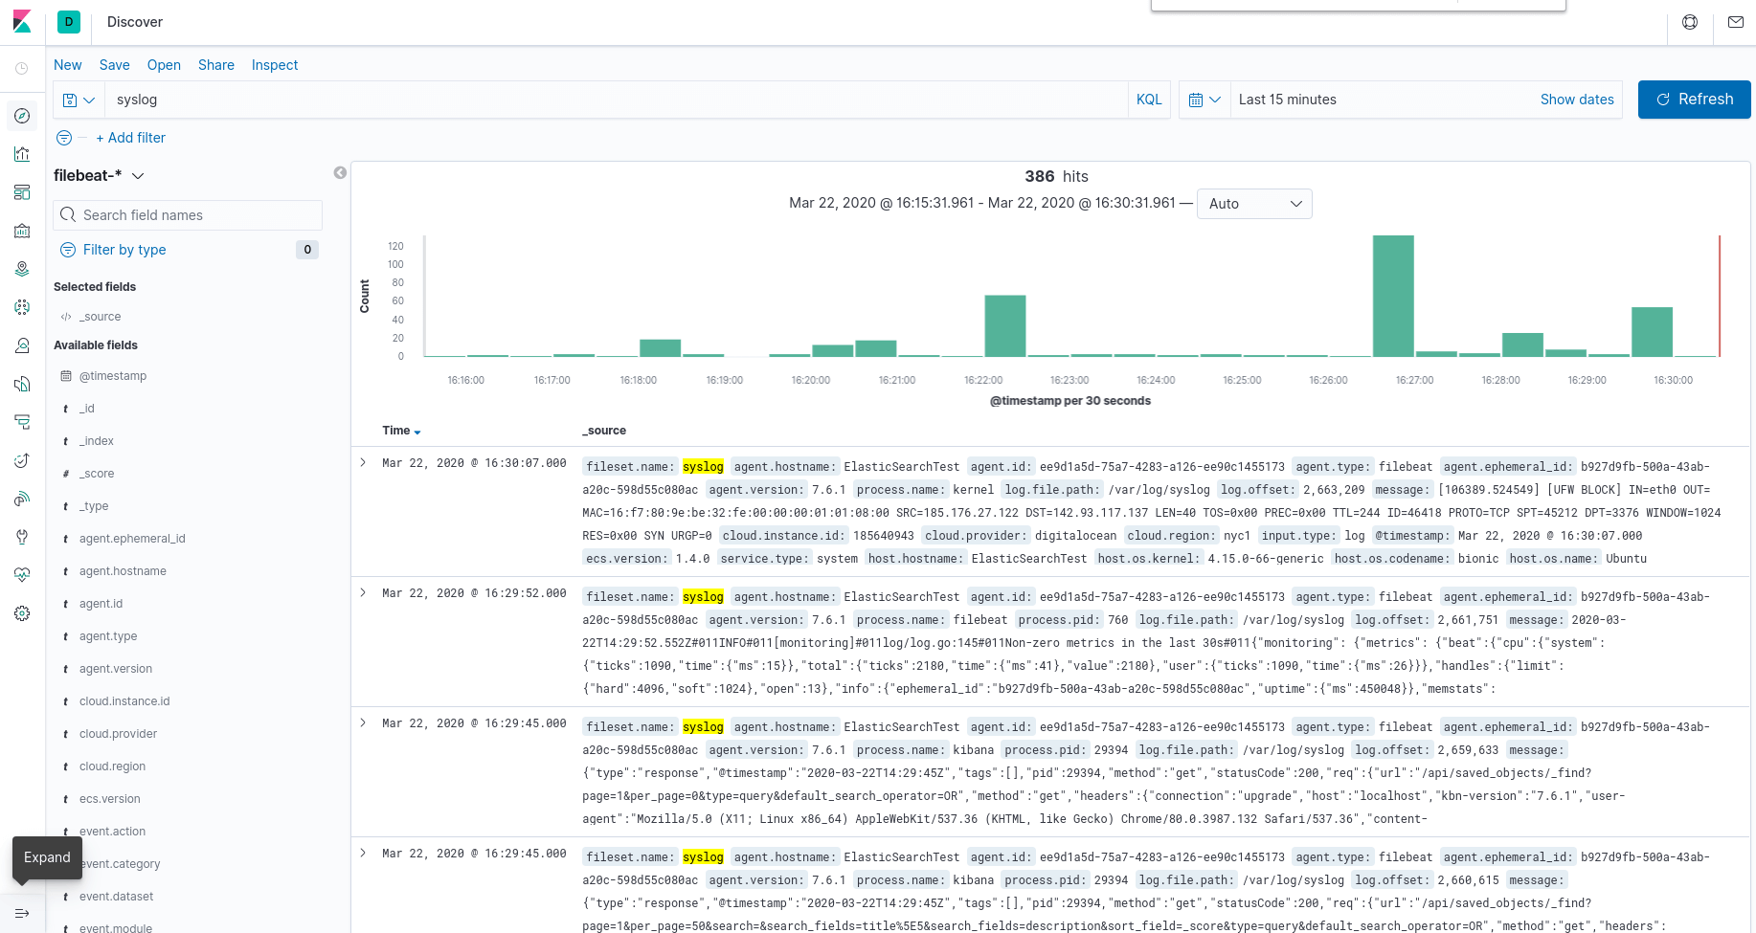Screen dimensions: 1756x933
Task: Open the newsfeed envelope icon
Action: pyautogui.click(x=1735, y=22)
